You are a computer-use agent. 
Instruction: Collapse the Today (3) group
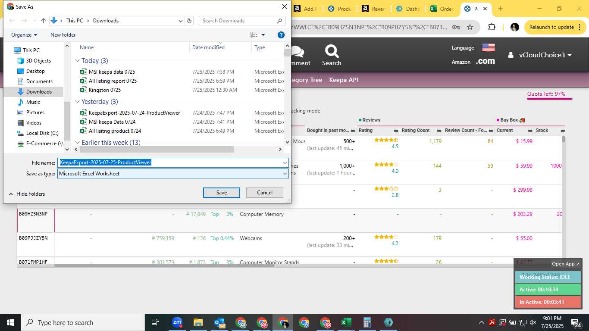point(78,61)
